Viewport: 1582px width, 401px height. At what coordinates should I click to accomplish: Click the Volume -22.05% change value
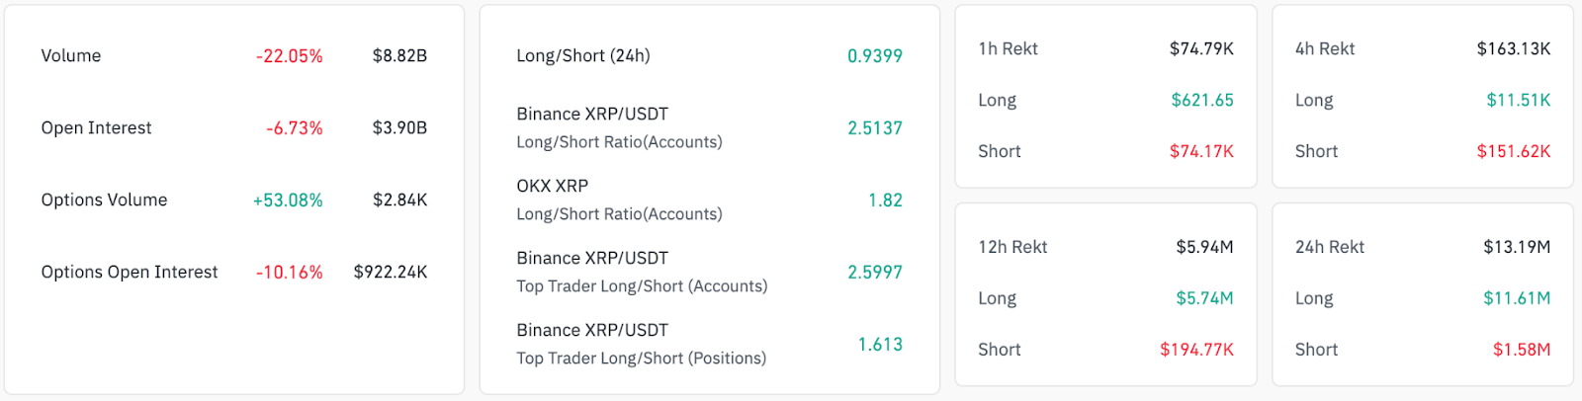click(x=289, y=56)
